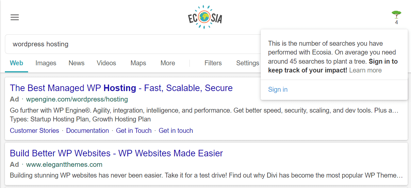Open the More search options
The width and height of the screenshot is (411, 188).
[168, 63]
